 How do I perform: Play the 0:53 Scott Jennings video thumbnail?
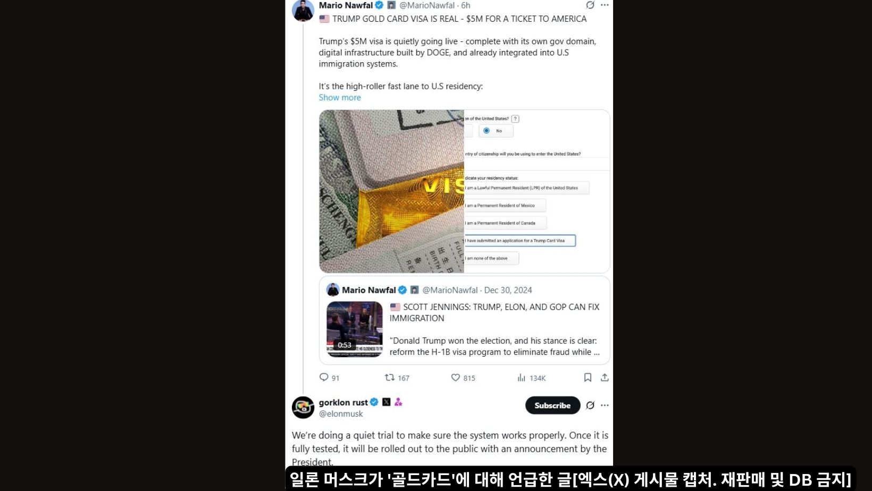[x=355, y=329]
